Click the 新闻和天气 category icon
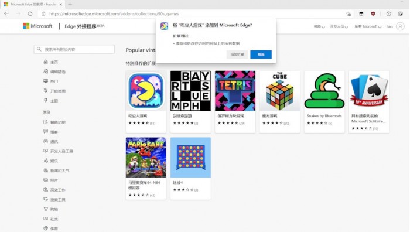410x232 pixels. pyautogui.click(x=46, y=170)
